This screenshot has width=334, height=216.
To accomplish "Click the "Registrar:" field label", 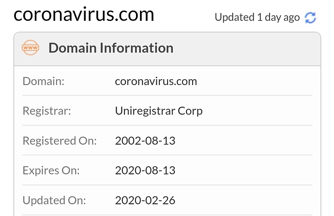I will click(x=47, y=111).
